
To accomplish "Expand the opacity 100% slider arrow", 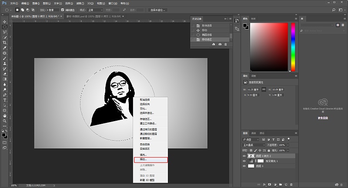I will 288,145.
